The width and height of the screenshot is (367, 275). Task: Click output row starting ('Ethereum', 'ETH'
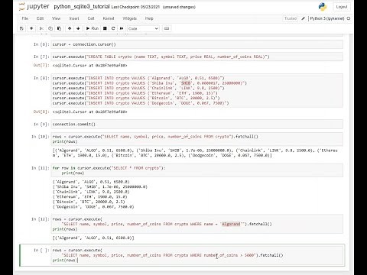click(x=89, y=197)
